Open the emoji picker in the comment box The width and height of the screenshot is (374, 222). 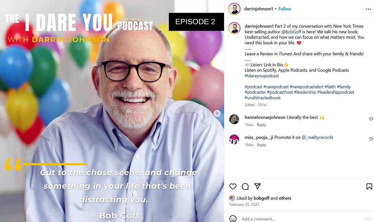pyautogui.click(x=233, y=219)
